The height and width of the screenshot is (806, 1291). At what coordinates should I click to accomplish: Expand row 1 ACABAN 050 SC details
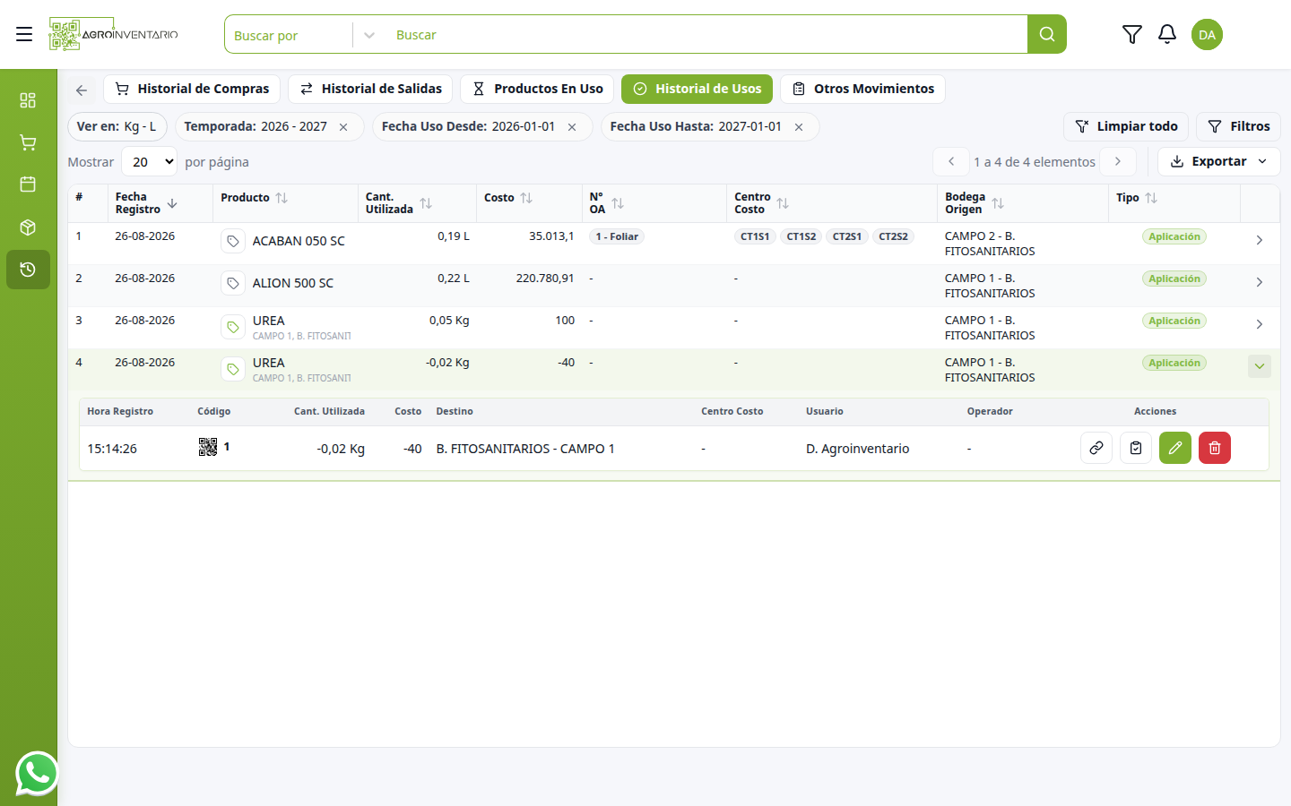[1260, 240]
